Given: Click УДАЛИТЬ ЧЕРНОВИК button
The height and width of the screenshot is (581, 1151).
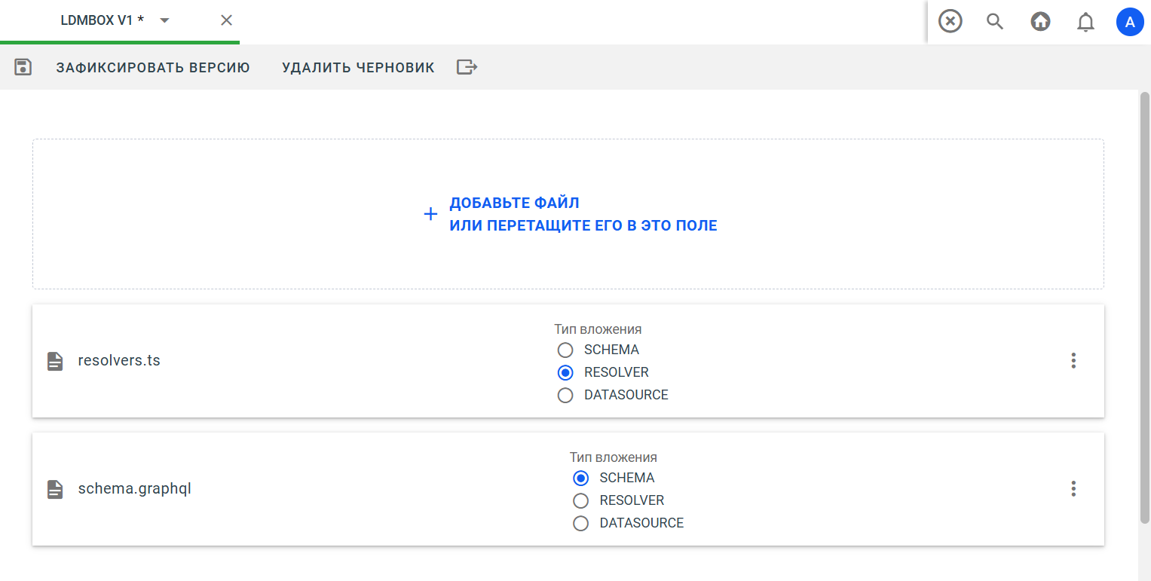Looking at the screenshot, I should pos(358,68).
